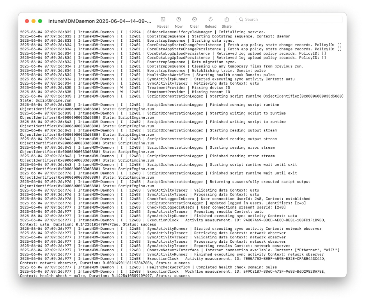Select 'Starting reading output stream' line
Viewport: 365px width, 302px height.
149,133
